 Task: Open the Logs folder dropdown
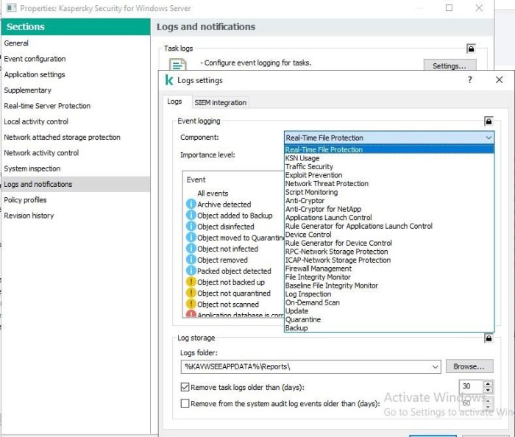436,366
